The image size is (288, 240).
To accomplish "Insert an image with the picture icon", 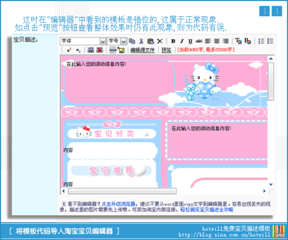I will coord(122,50).
